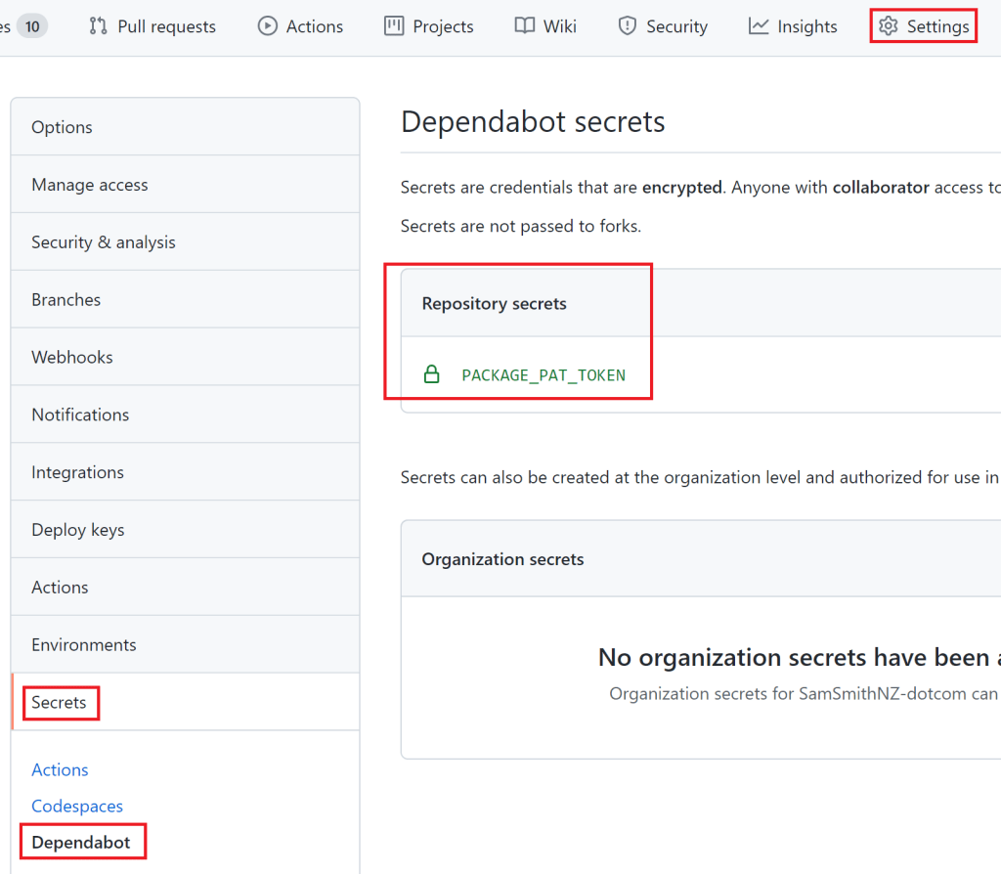This screenshot has height=874, width=1001.
Task: Select the Branches settings section
Action: (x=65, y=299)
